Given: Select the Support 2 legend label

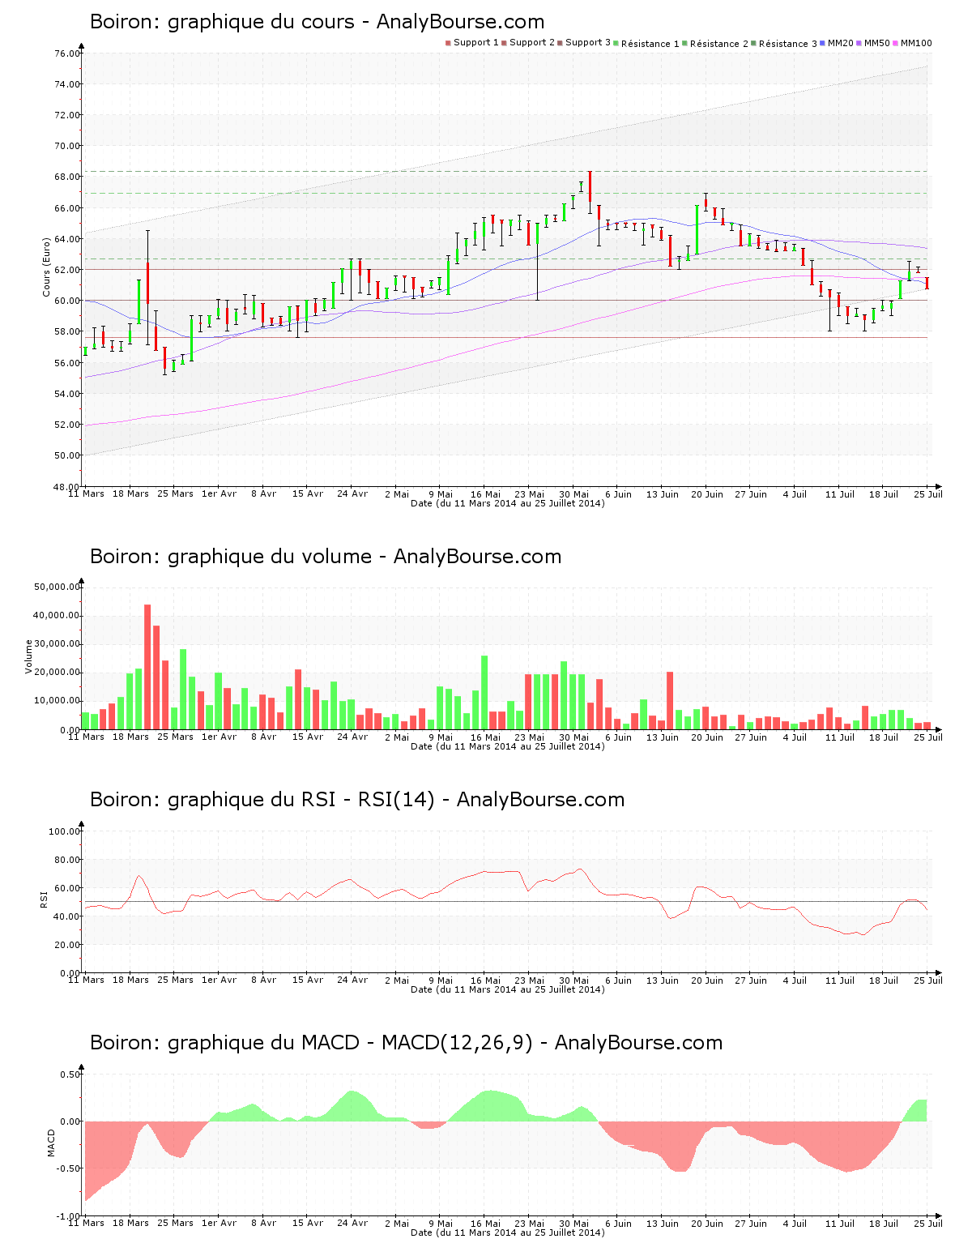Looking at the screenshot, I should pyautogui.click(x=532, y=43).
